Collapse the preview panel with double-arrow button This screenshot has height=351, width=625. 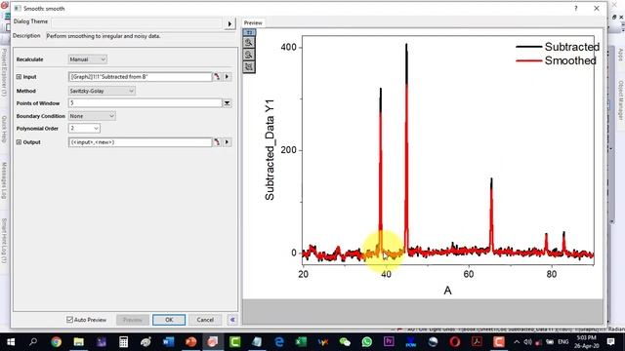coord(232,320)
